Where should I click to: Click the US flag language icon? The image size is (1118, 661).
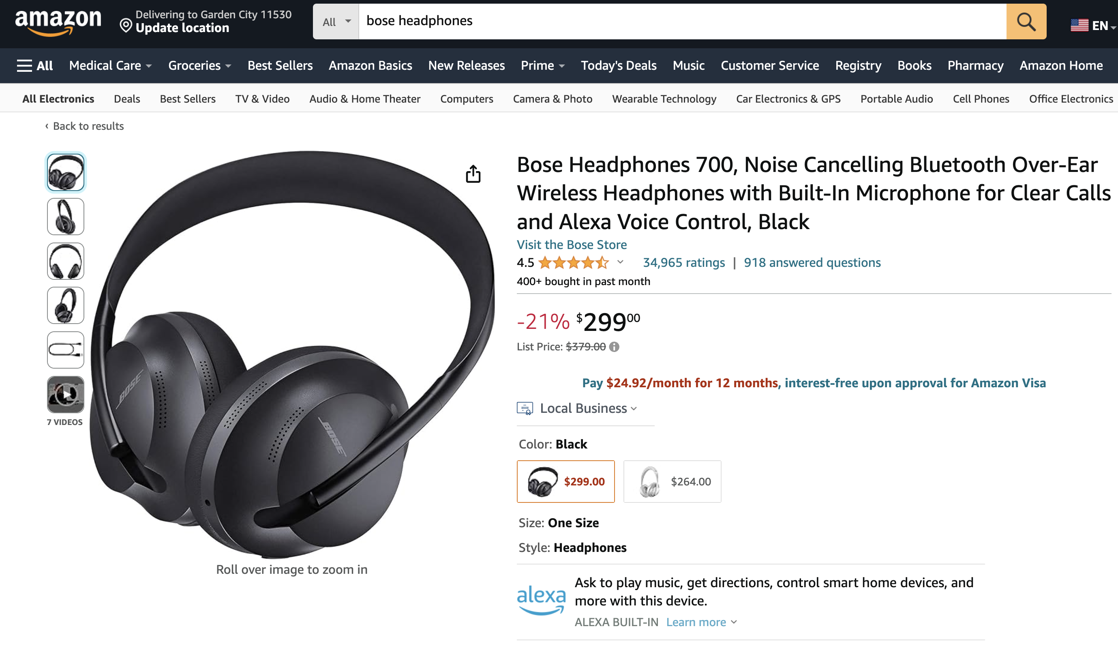[x=1079, y=26]
